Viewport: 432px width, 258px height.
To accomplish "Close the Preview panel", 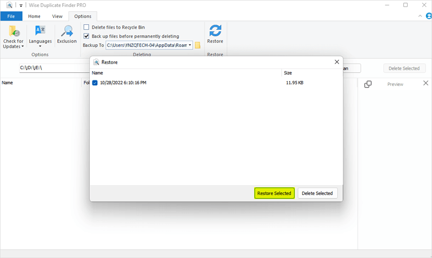I will 426,83.
